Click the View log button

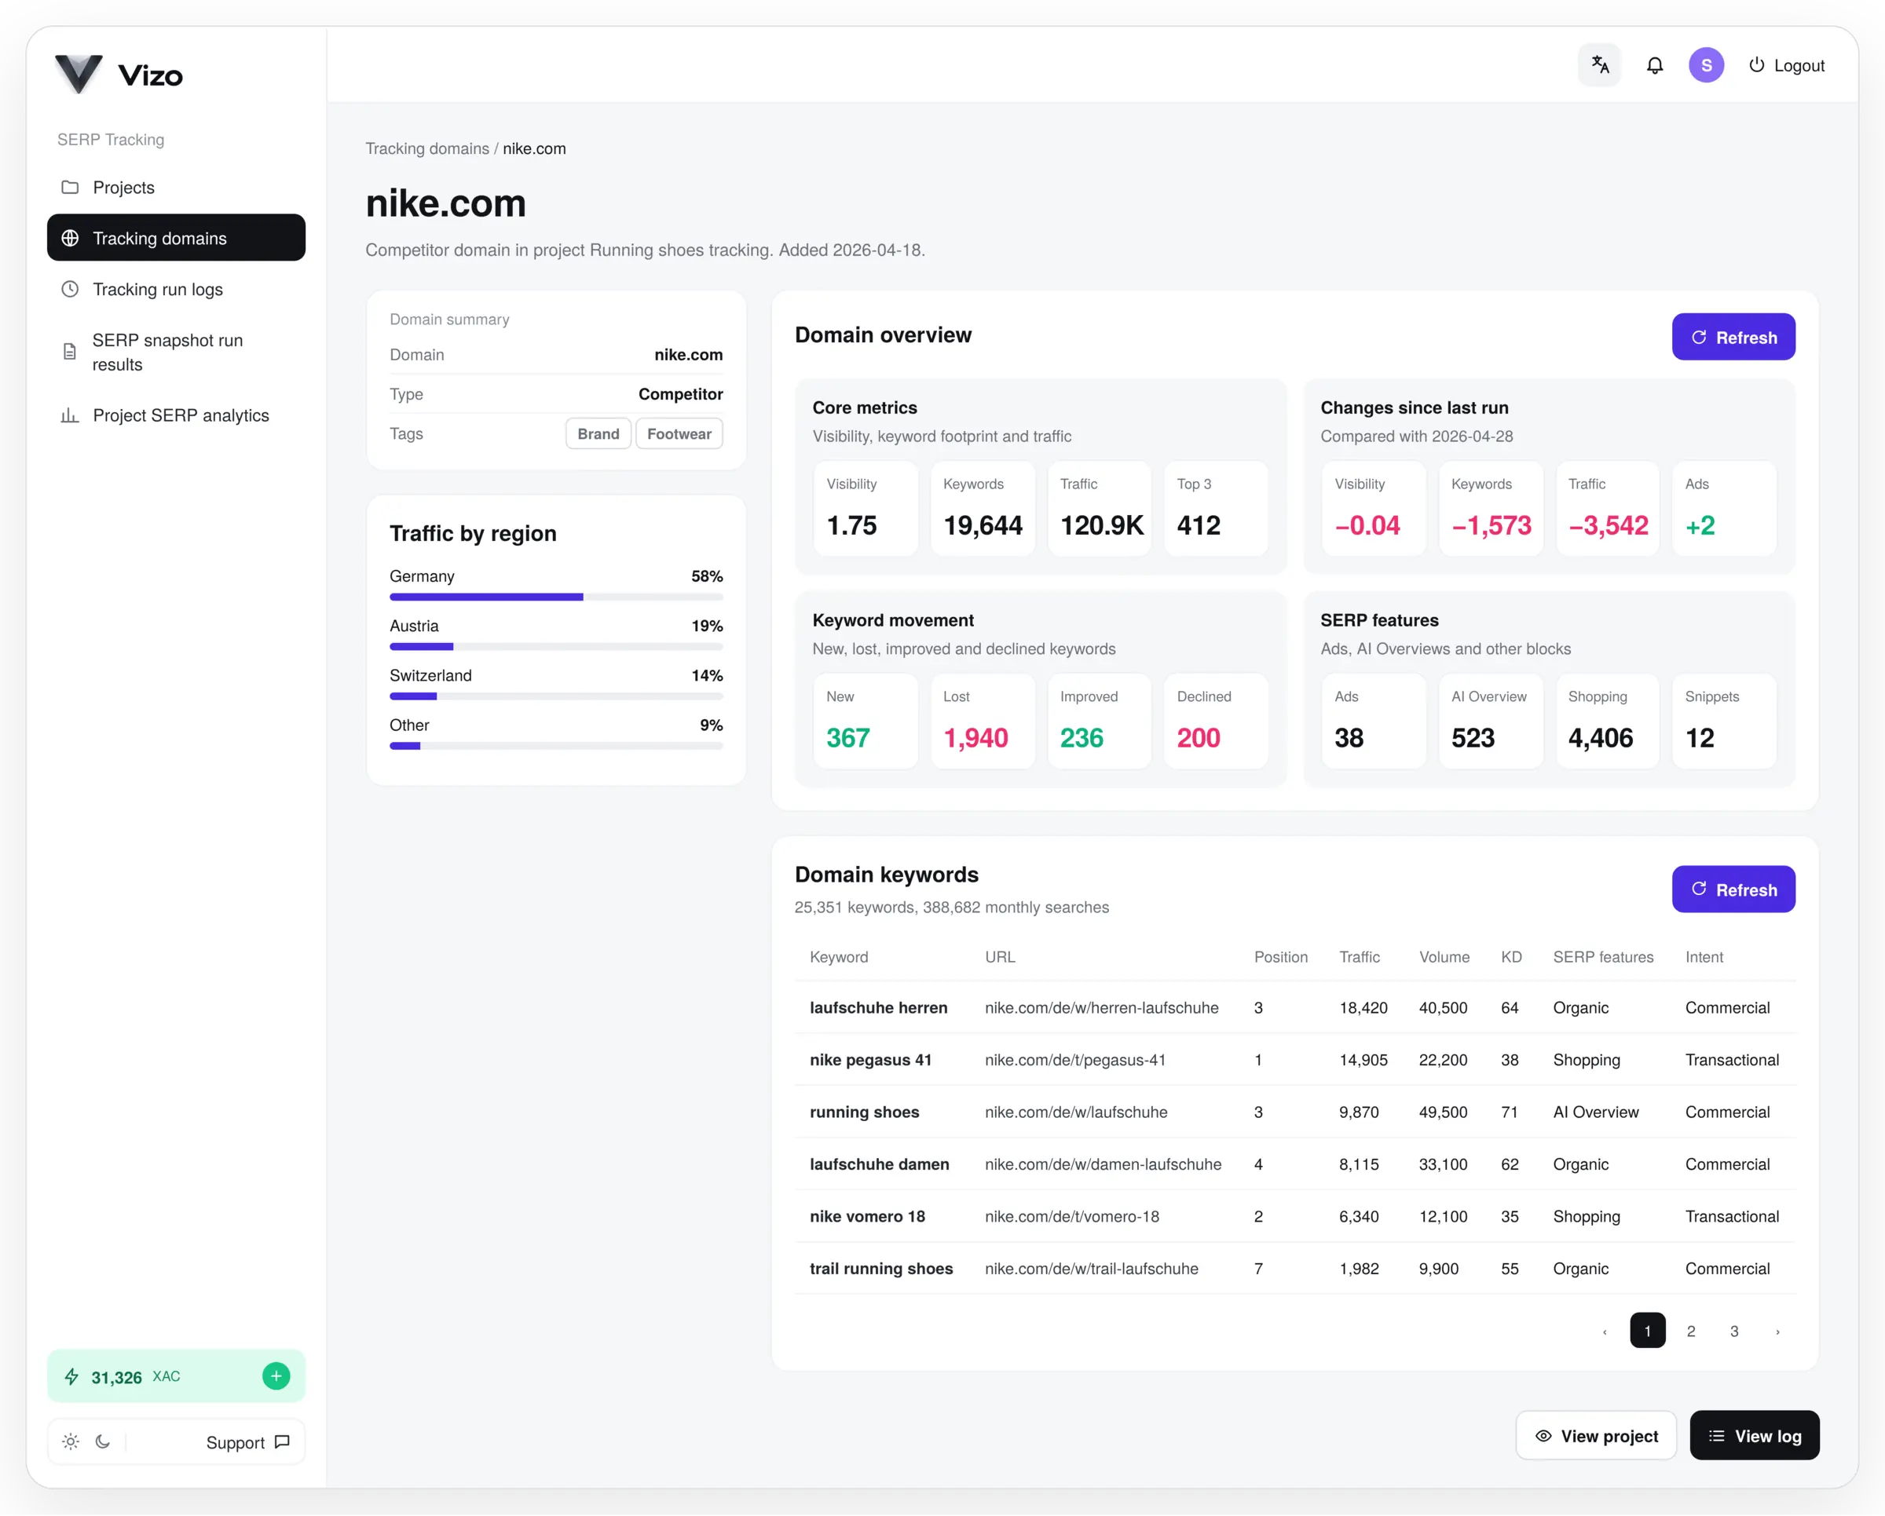[x=1754, y=1436]
